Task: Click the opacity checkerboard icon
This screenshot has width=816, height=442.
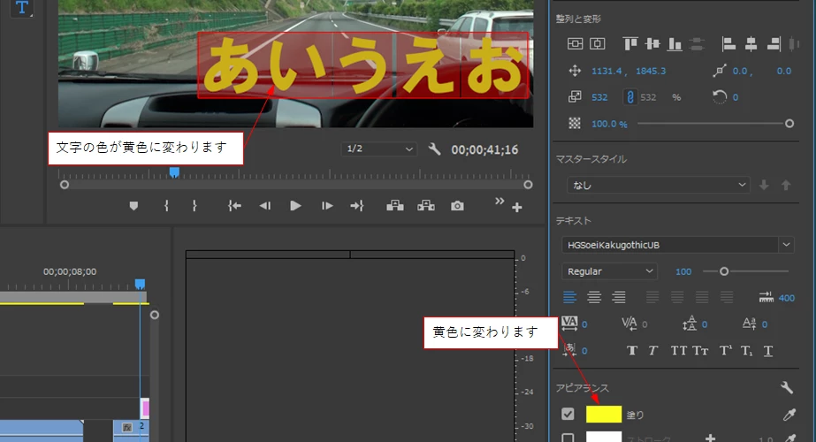Action: [575, 124]
